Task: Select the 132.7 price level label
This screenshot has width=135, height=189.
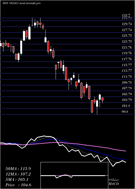Action: tap(126, 15)
